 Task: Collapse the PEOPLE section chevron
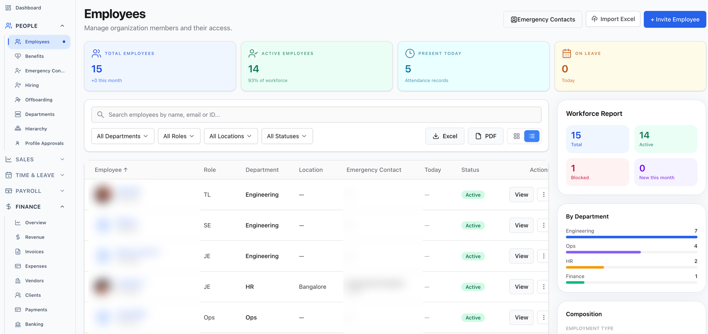tap(62, 26)
